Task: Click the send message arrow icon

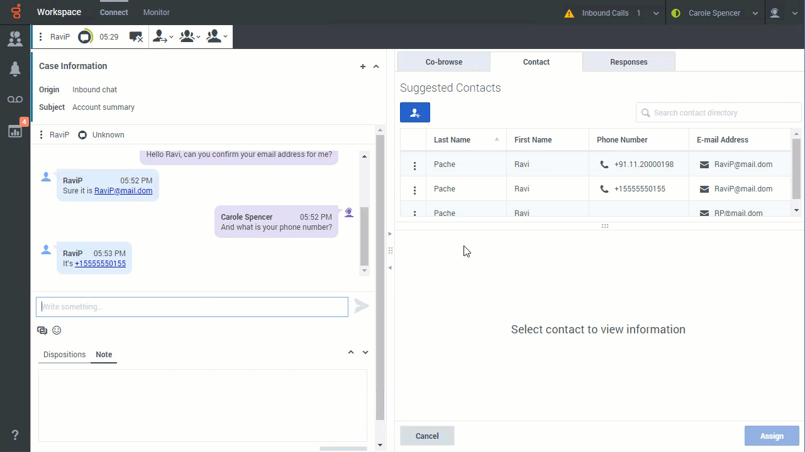Action: coord(361,306)
